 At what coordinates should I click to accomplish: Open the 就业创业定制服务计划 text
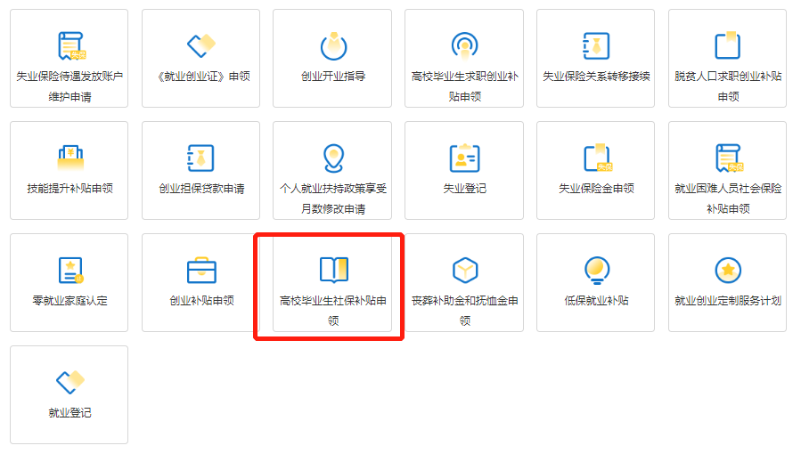(728, 301)
